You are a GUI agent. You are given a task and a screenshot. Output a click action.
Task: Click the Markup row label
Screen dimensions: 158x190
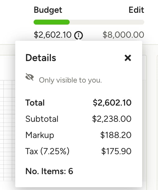[x=40, y=135]
